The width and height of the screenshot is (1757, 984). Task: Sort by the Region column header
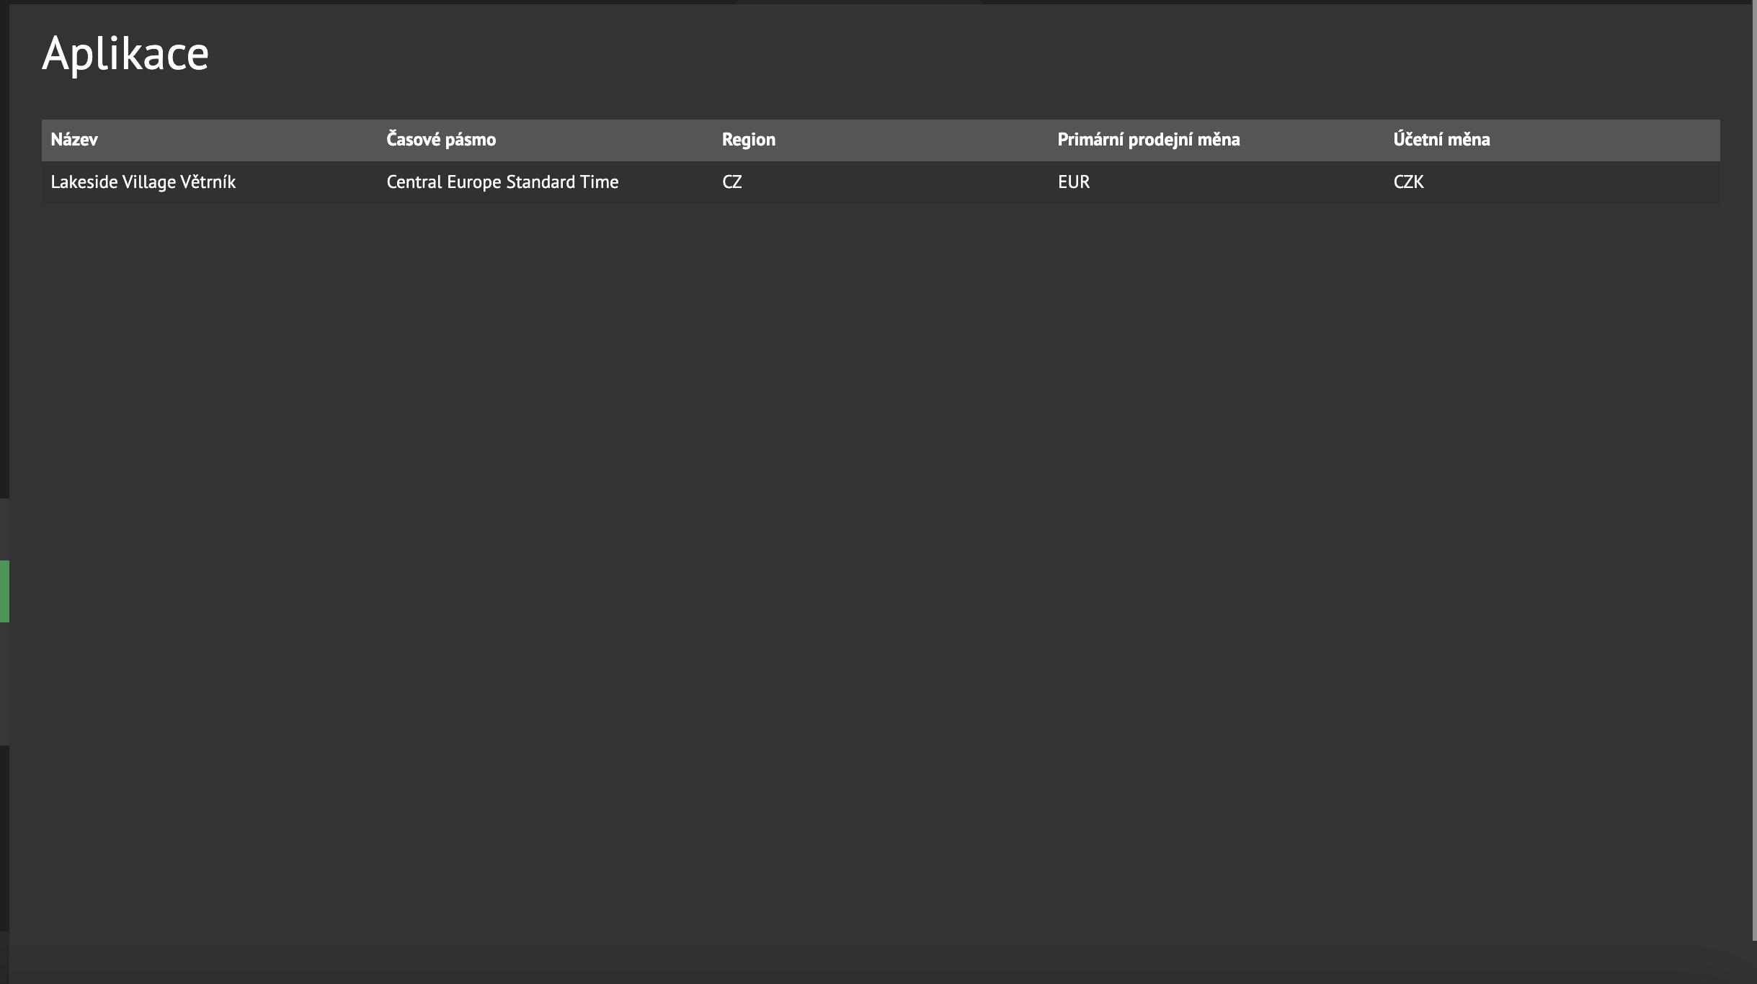tap(748, 140)
